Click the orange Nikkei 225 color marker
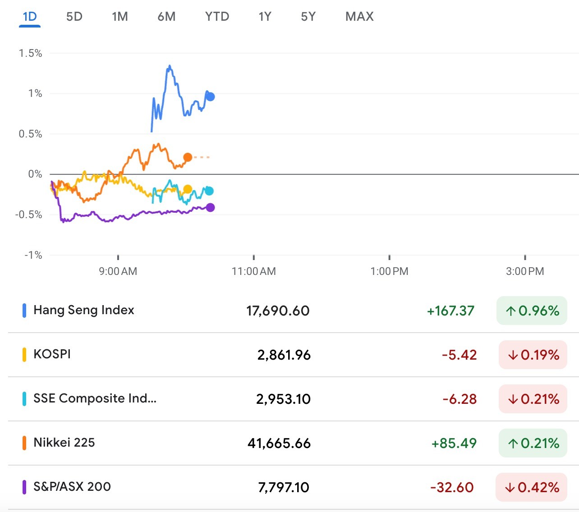579x512 pixels. click(x=24, y=443)
